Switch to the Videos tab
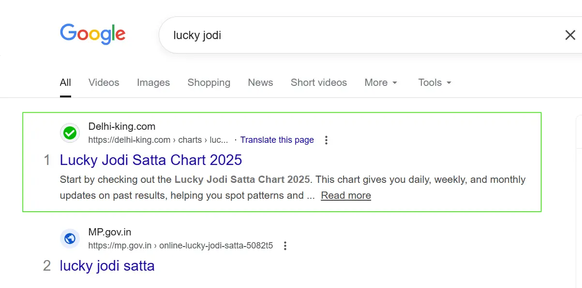 [x=104, y=82]
